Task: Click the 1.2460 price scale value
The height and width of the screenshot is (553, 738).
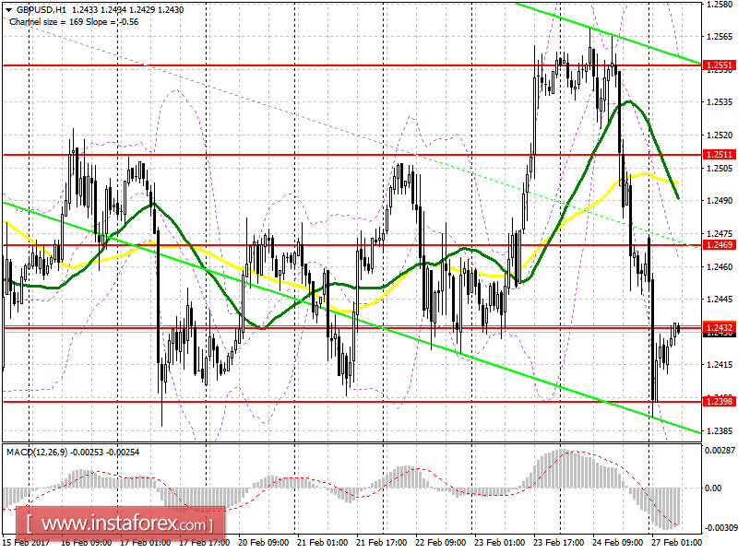Action: [720, 266]
